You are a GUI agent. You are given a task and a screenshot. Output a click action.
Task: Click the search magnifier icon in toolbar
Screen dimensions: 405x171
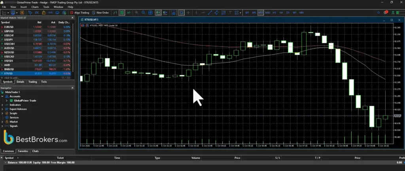[379, 13]
